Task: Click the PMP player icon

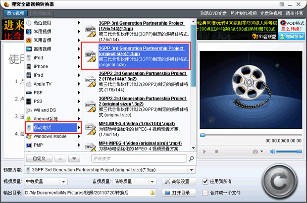Action: 29,145
